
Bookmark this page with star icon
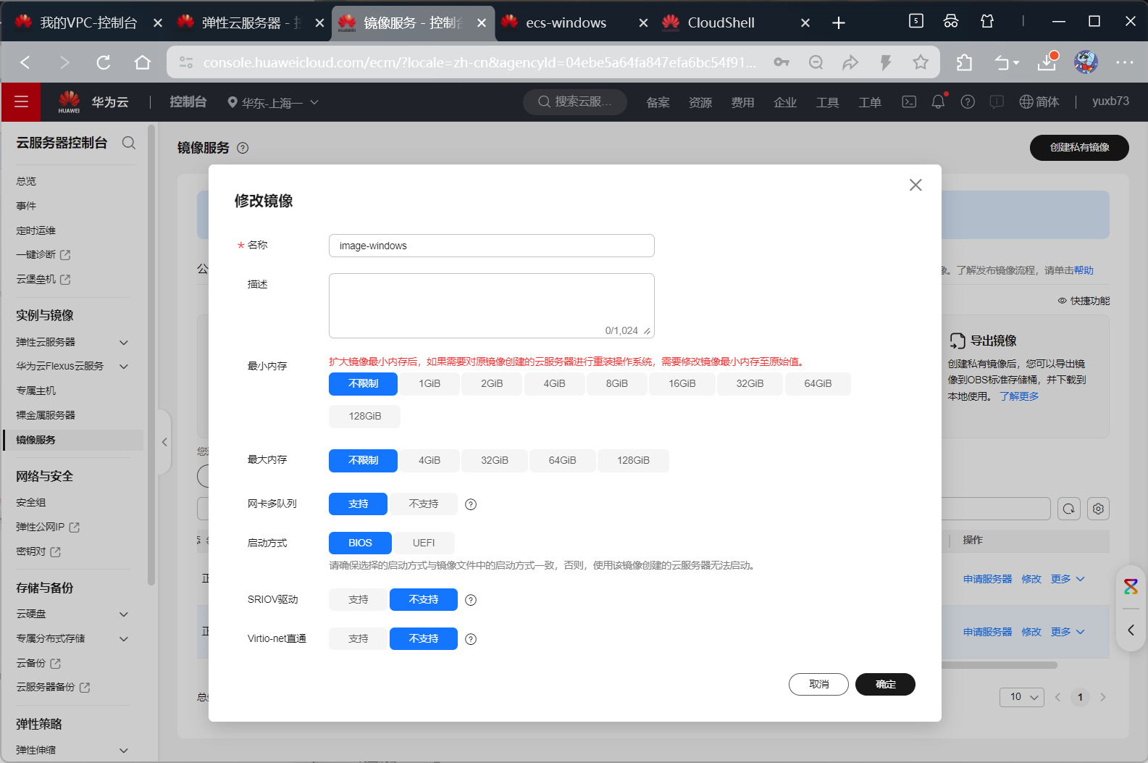point(921,62)
